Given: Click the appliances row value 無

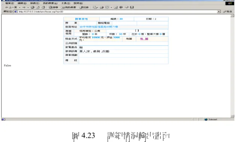Looking at the screenshot, I should (81, 47).
